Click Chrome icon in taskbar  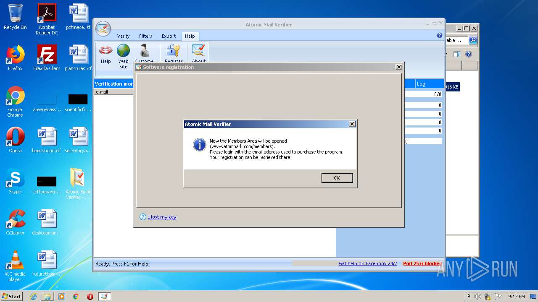[x=76, y=297]
